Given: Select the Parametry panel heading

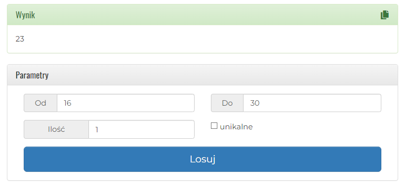Looking at the screenshot, I should pos(32,75).
